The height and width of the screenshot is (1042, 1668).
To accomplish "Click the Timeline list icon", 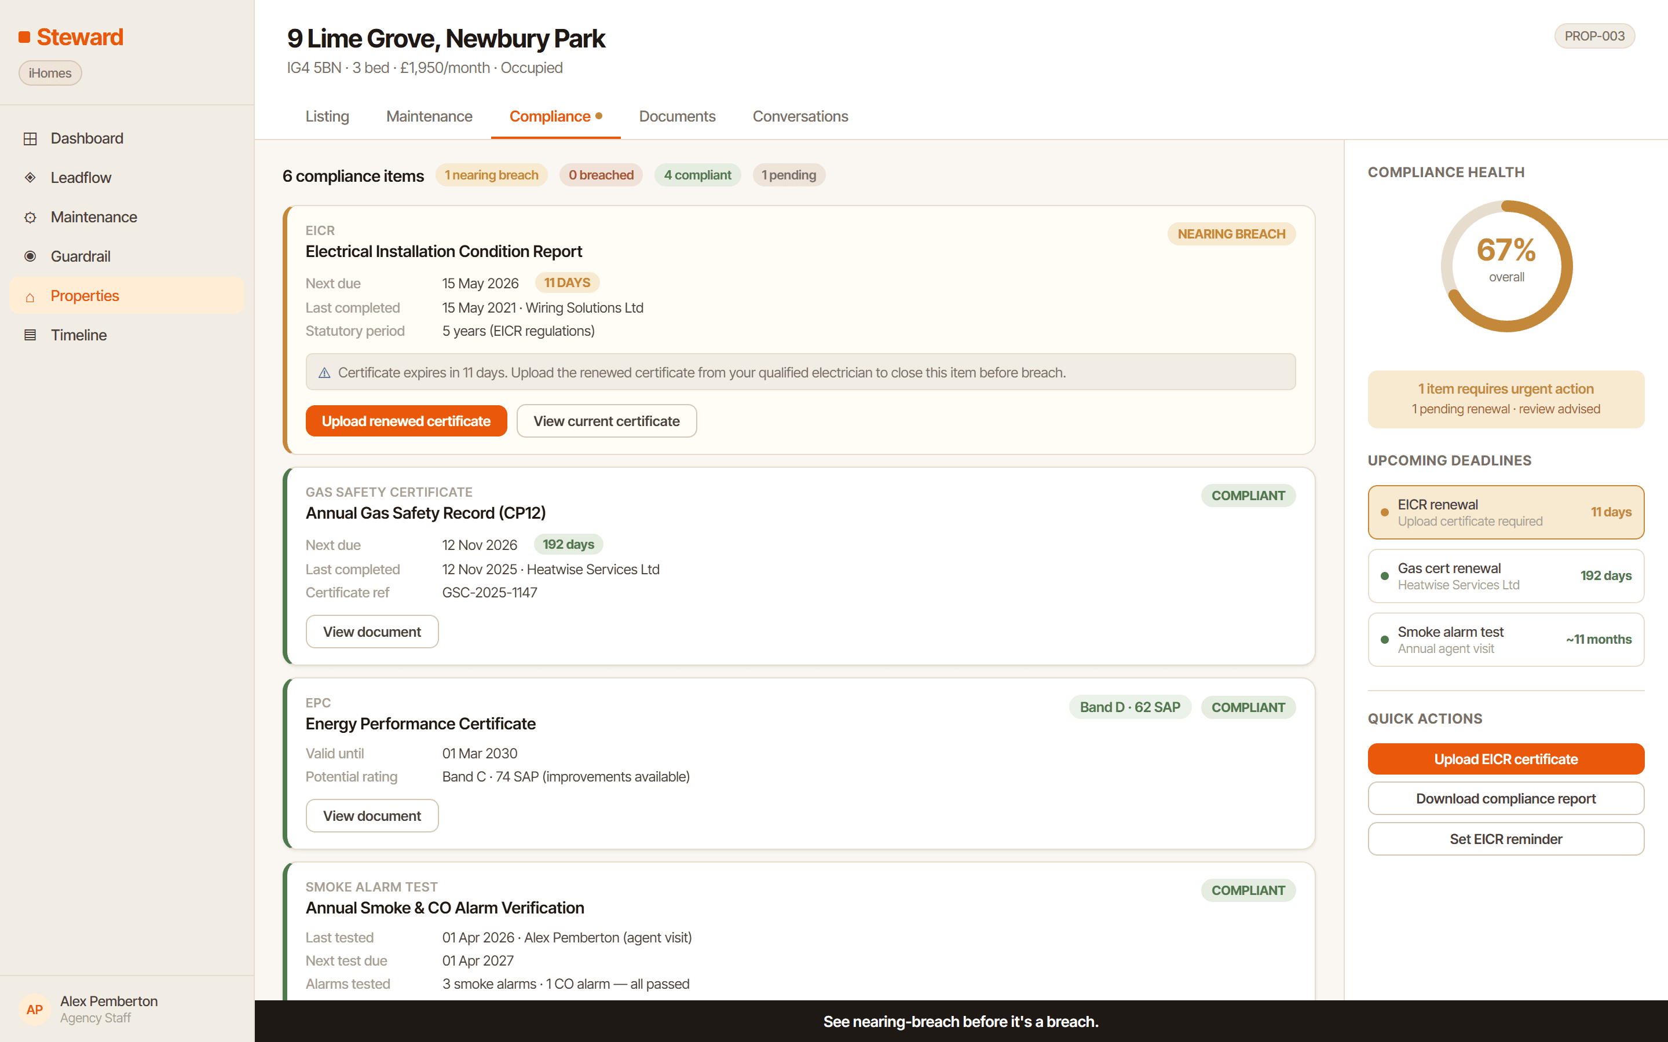I will [30, 335].
